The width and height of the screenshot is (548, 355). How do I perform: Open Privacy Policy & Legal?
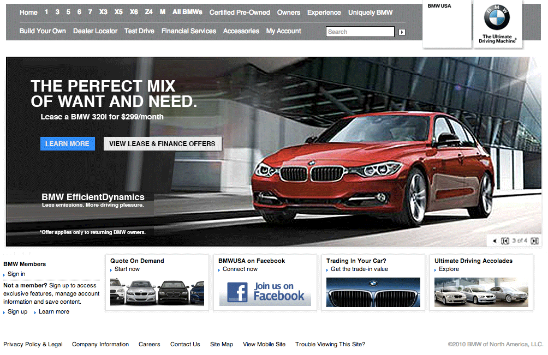click(33, 344)
